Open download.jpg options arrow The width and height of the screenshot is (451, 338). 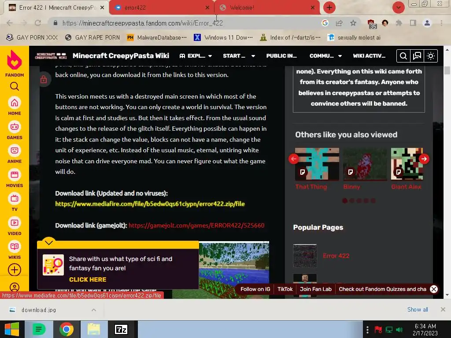click(x=94, y=310)
